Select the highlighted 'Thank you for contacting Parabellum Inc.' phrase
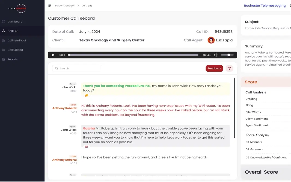 (117, 86)
